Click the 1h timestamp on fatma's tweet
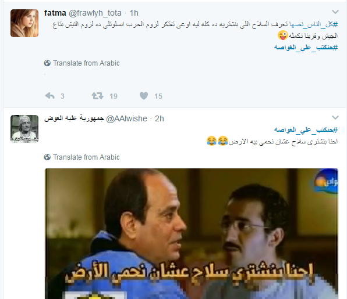Viewport: 347px width, 299px height. tap(134, 13)
